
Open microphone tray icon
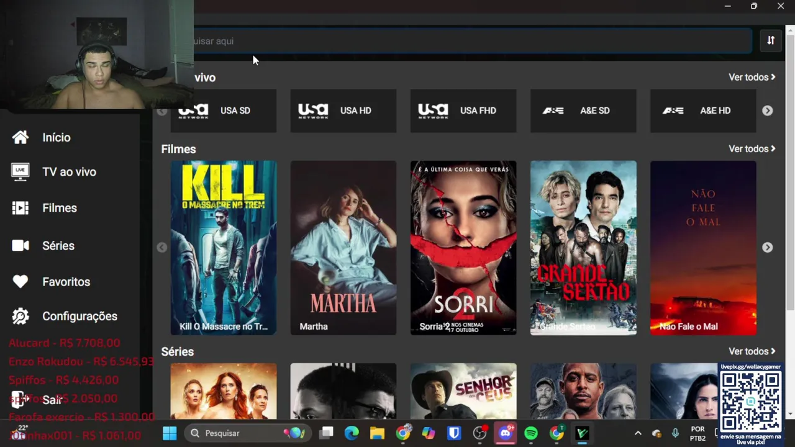pyautogui.click(x=675, y=433)
